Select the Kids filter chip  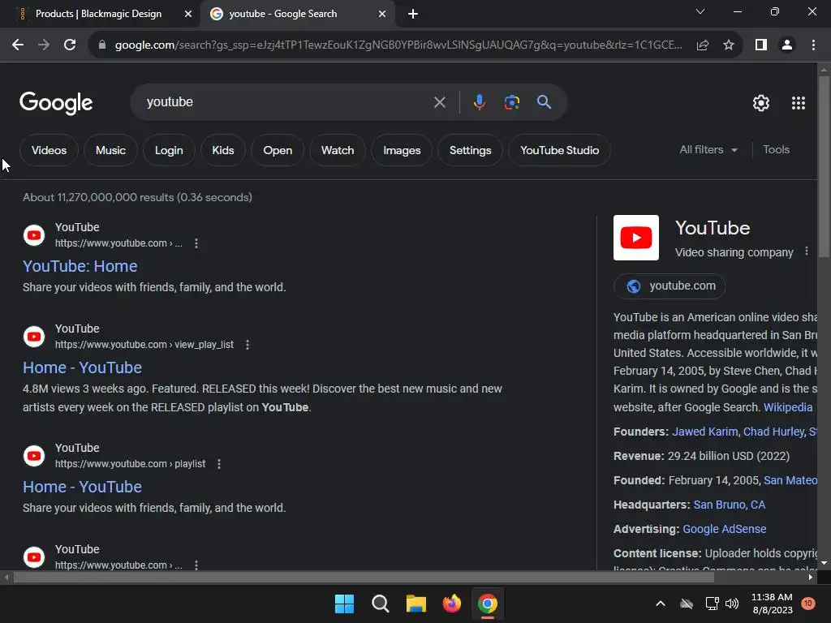tap(223, 150)
